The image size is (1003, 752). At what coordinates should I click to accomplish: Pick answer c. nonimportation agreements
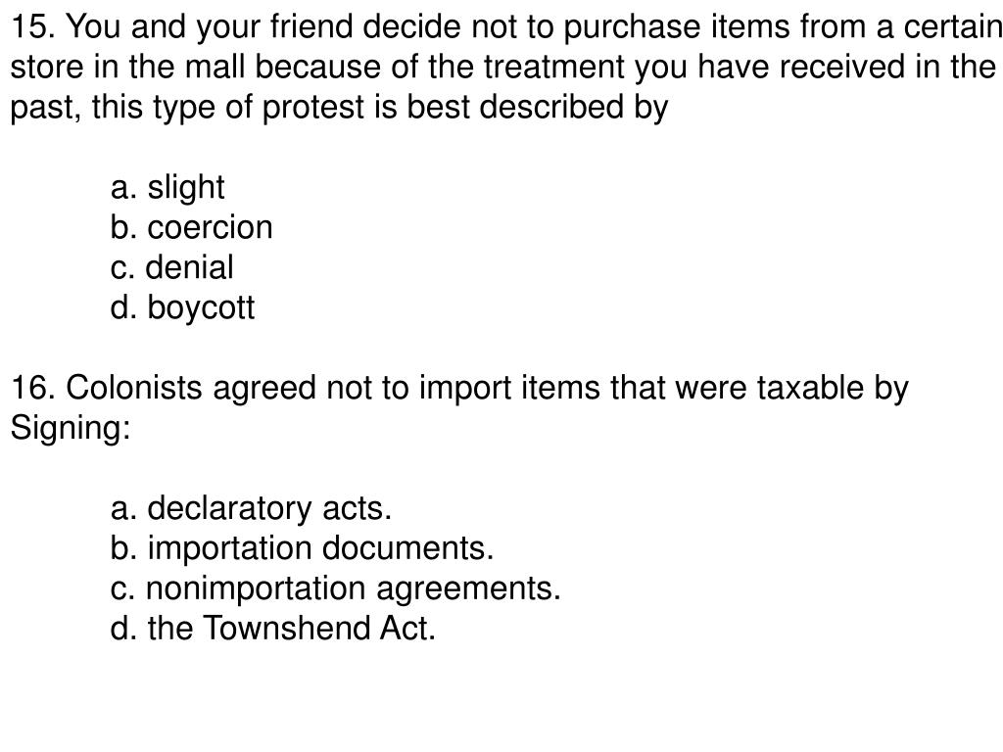point(335,588)
